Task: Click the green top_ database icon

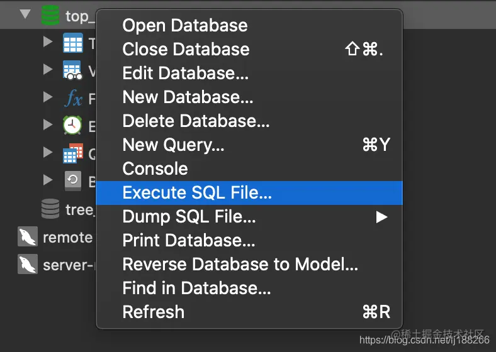Action: point(50,15)
